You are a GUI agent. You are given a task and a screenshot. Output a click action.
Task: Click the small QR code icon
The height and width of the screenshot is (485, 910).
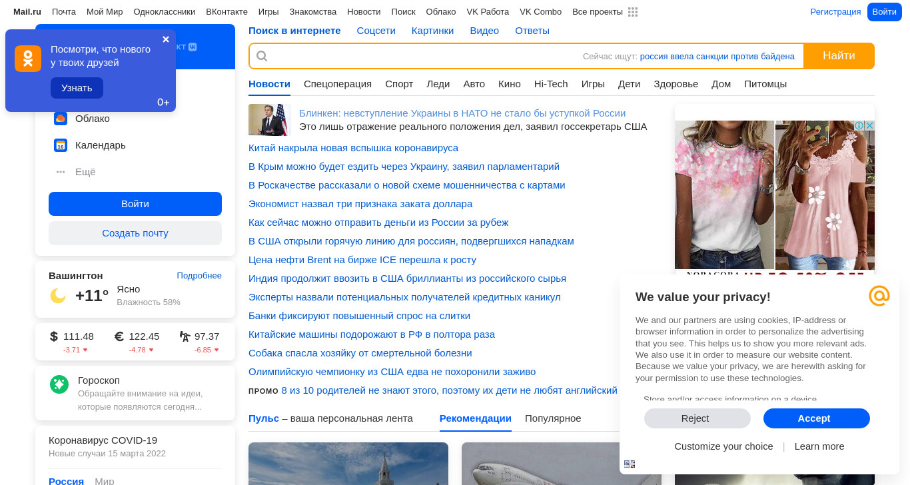[x=630, y=464]
